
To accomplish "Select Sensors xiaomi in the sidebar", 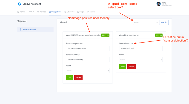I will point(35,29).
